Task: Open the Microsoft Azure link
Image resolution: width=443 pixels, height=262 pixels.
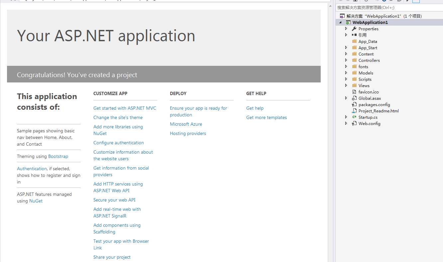Action: pos(186,124)
